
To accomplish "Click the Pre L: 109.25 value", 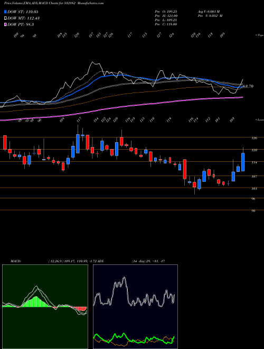I will pyautogui.click(x=166, y=20).
